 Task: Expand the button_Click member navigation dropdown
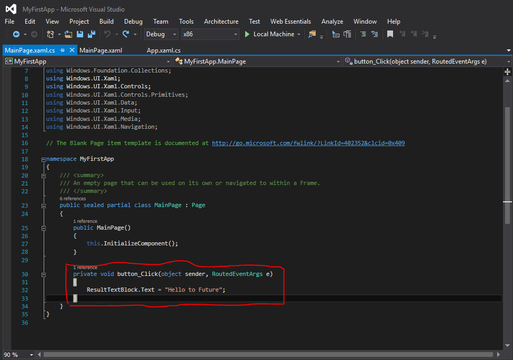[508, 61]
